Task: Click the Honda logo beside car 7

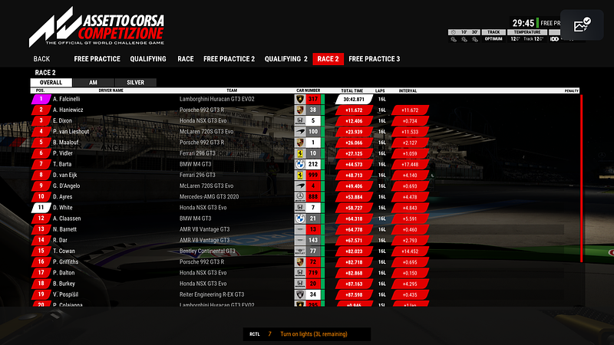Action: 300,208
